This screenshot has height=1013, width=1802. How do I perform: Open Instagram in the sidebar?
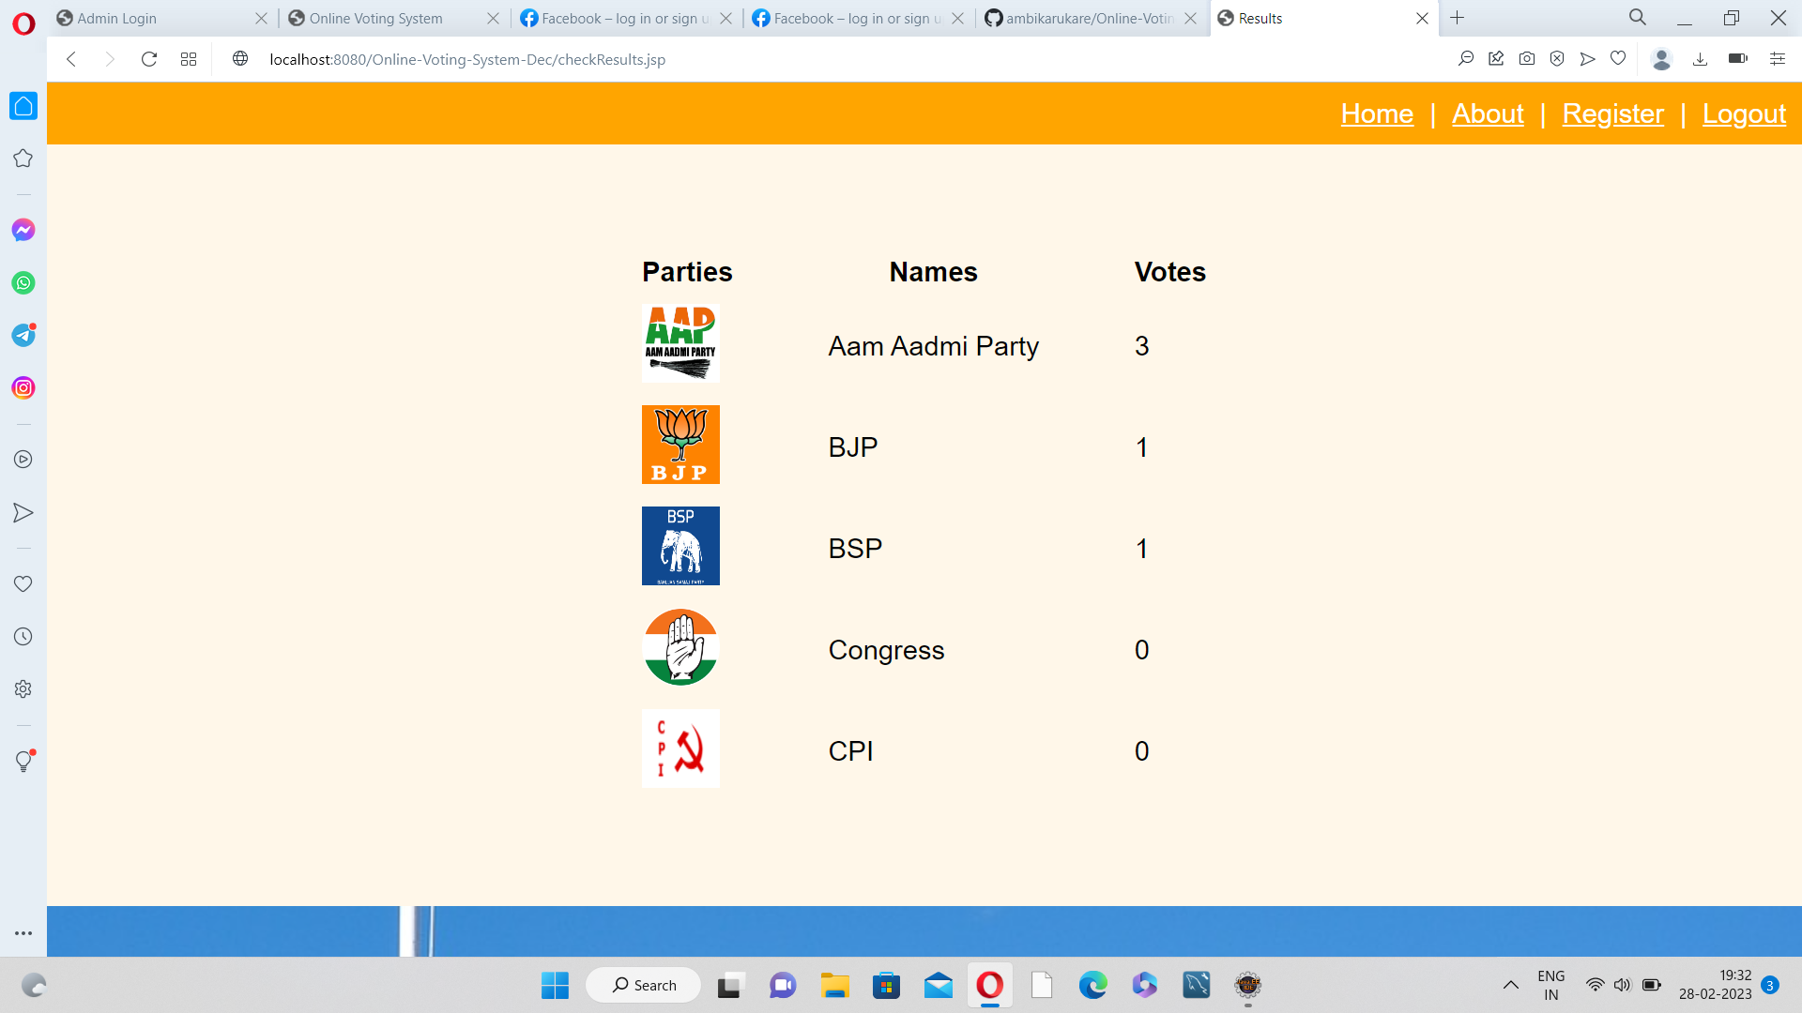coord(23,387)
